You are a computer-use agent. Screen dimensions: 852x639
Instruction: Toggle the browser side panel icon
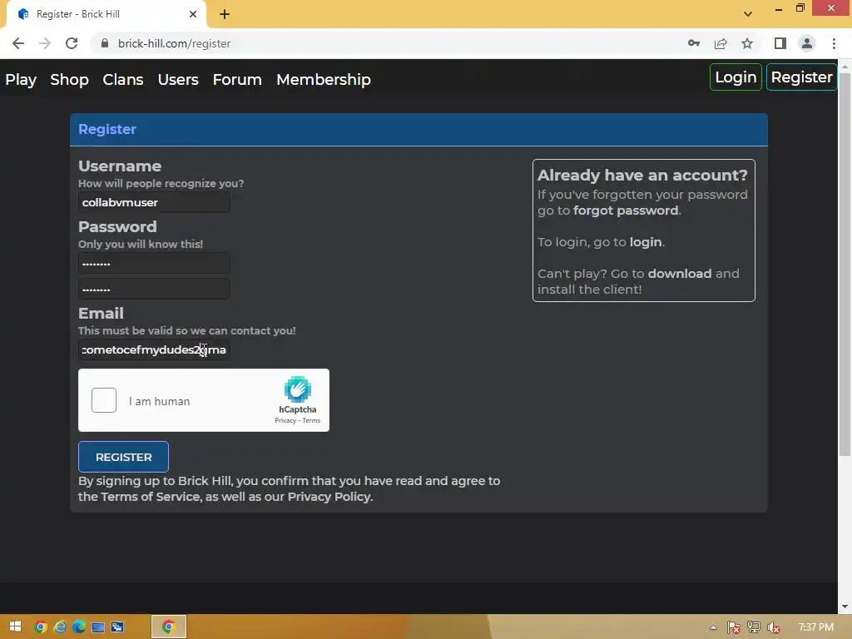click(x=780, y=43)
